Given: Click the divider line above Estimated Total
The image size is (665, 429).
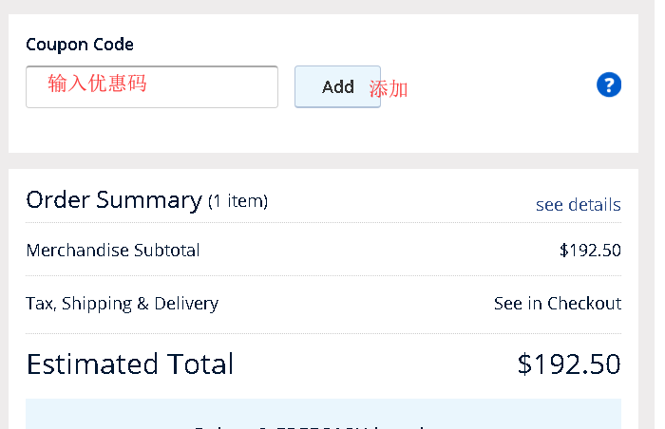Looking at the screenshot, I should (x=323, y=333).
